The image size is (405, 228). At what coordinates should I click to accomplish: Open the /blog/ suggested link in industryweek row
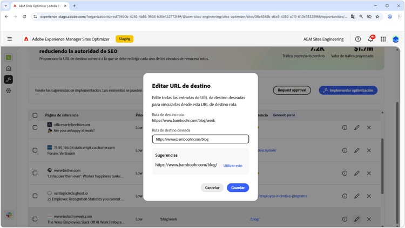click(255, 219)
